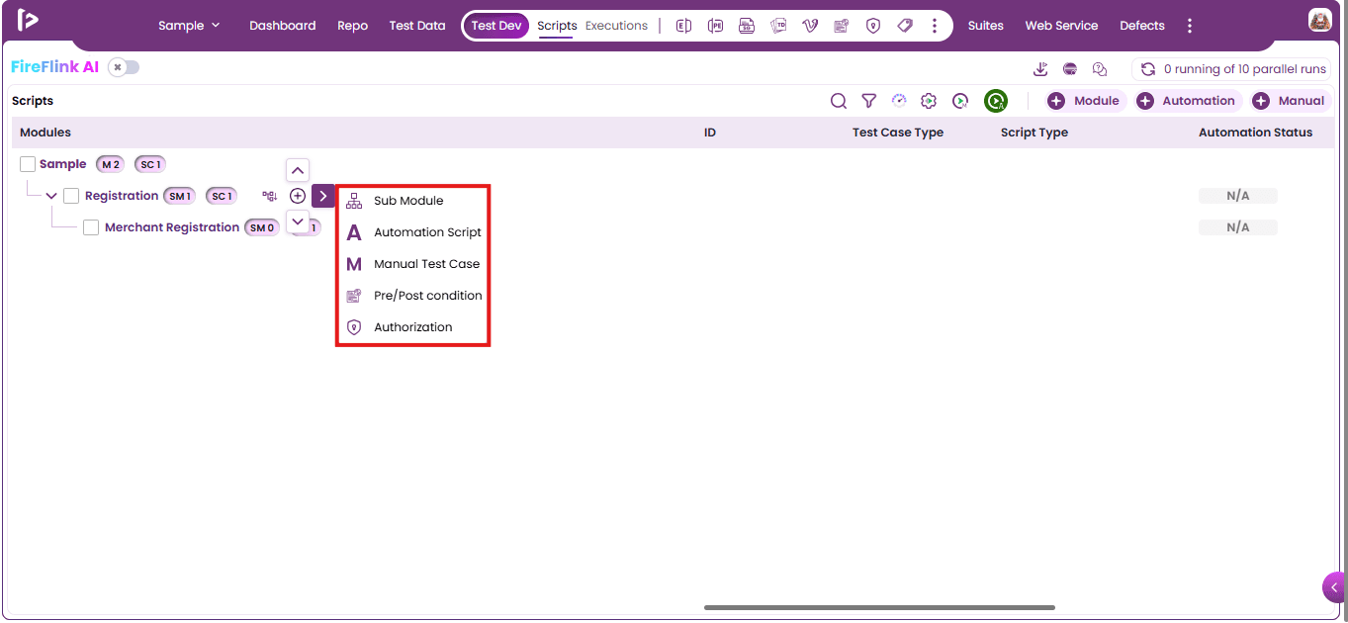Click the shield icon in the top bar
The width and height of the screenshot is (1348, 623).
pos(873,26)
